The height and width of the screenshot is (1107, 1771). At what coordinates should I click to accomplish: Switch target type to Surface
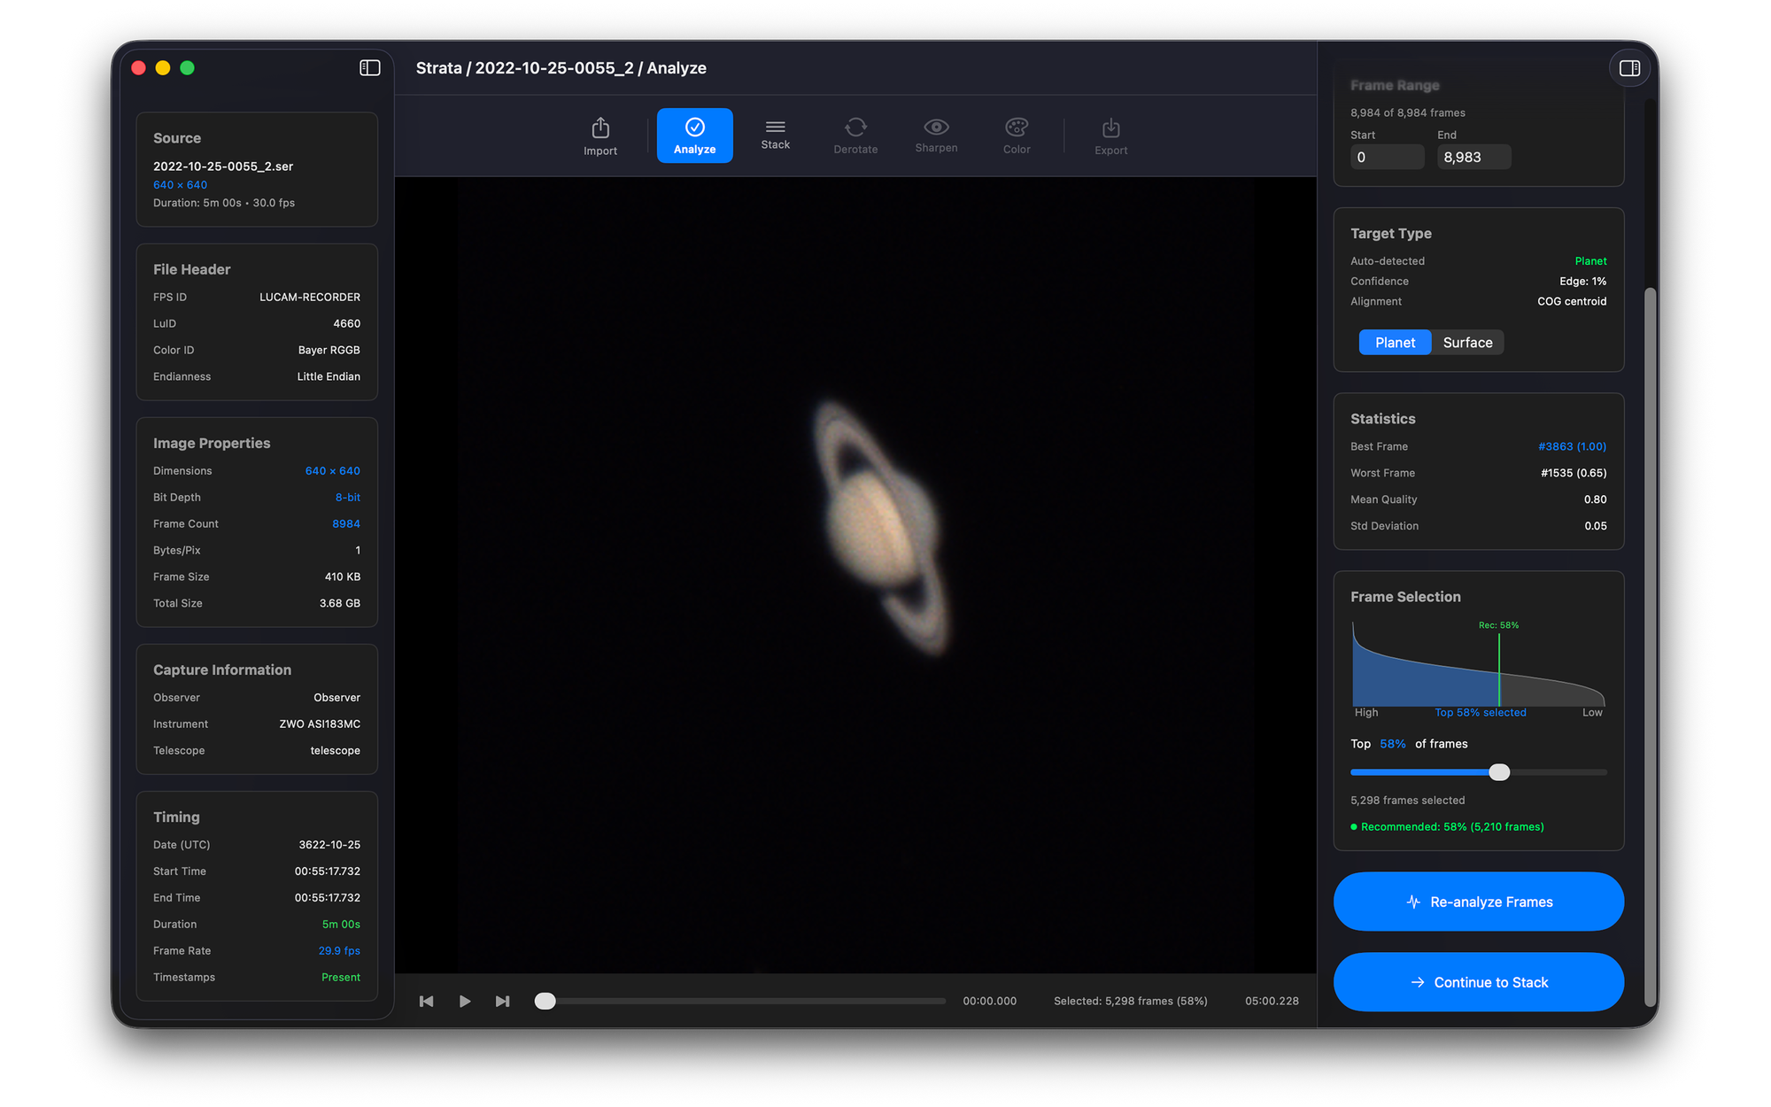1467,343
